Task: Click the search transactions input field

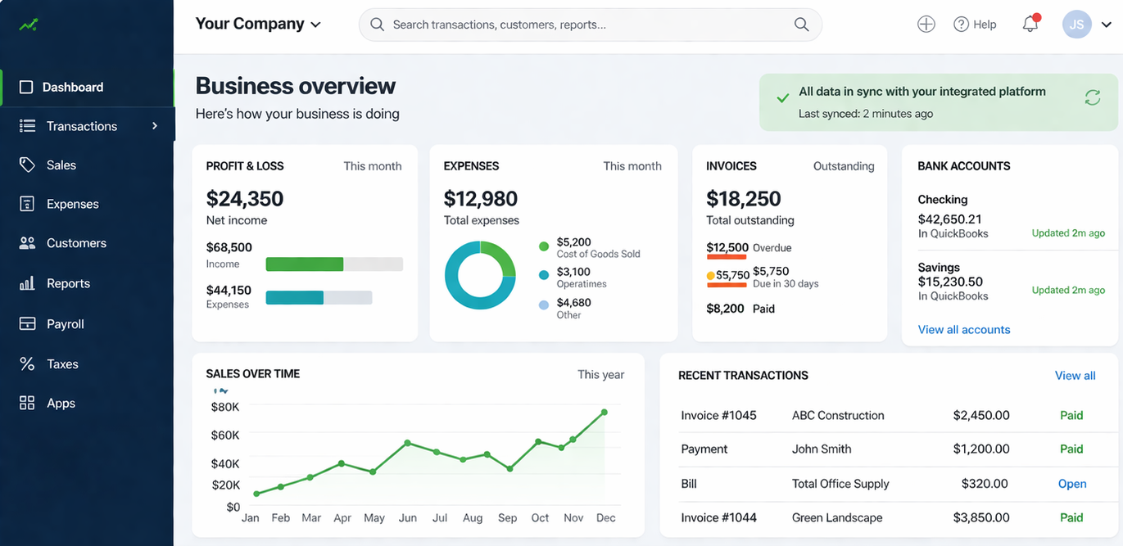Action: pos(573,25)
